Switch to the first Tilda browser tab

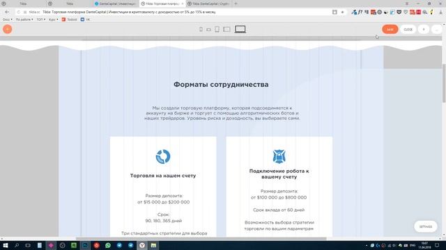pos(23,4)
